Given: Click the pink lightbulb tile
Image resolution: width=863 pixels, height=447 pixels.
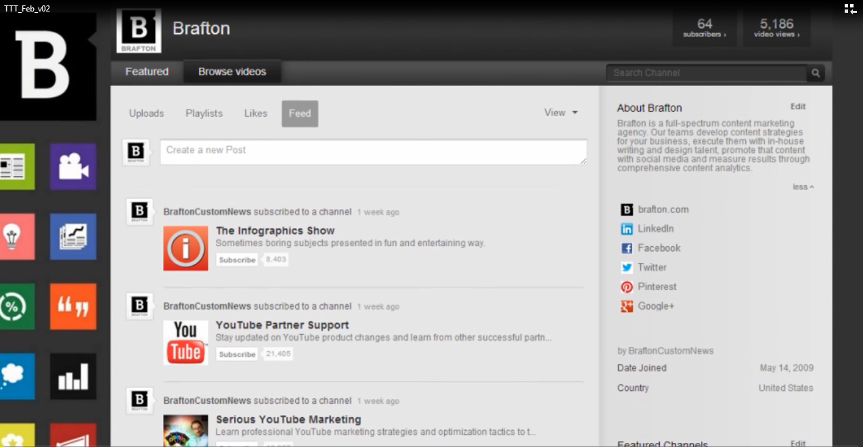Looking at the screenshot, I should click(x=14, y=237).
